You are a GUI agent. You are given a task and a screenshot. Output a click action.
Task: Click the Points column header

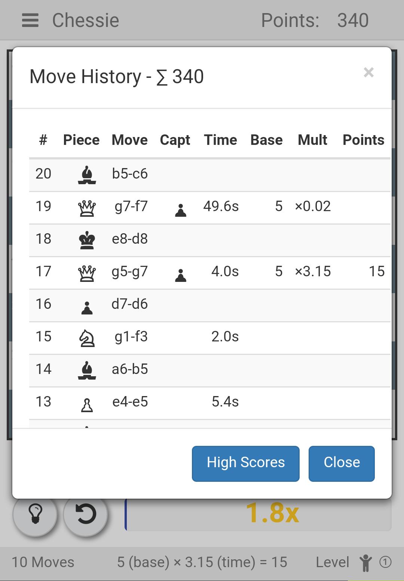tap(363, 140)
